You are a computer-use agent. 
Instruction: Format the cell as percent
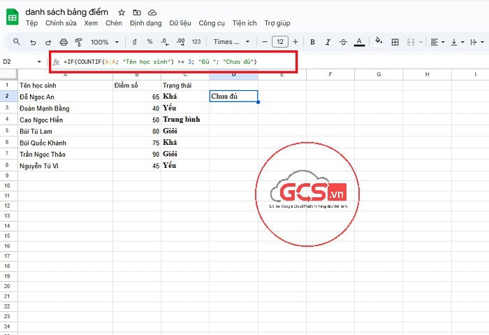(x=149, y=42)
